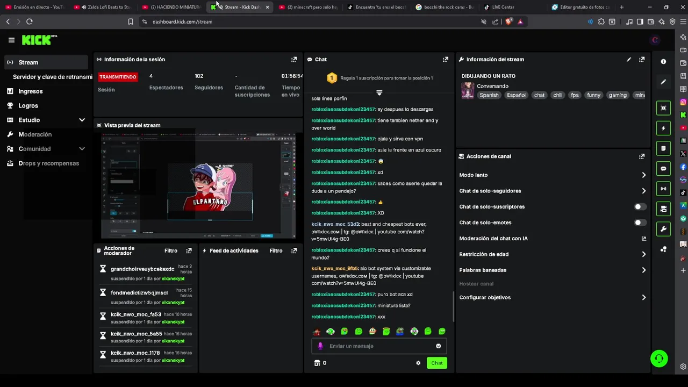Click the document sidebar widget icon

[x=663, y=148]
